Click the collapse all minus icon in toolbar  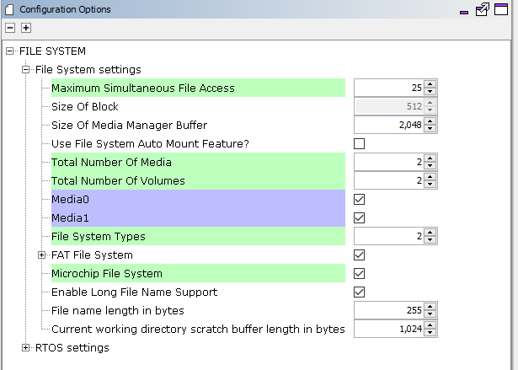(10, 28)
